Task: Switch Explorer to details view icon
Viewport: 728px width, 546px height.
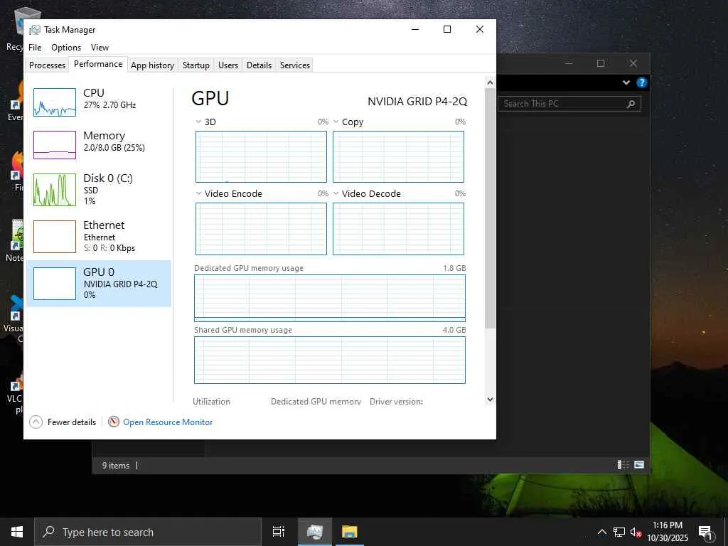Action: point(623,465)
